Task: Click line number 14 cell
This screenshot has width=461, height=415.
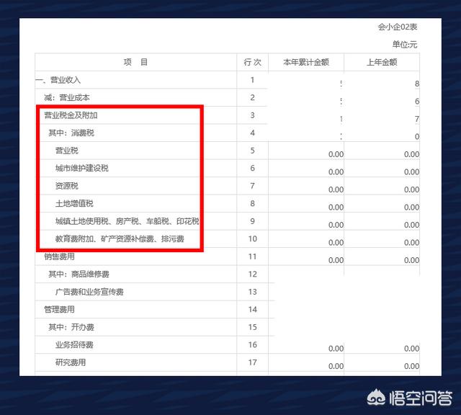Action: point(253,309)
